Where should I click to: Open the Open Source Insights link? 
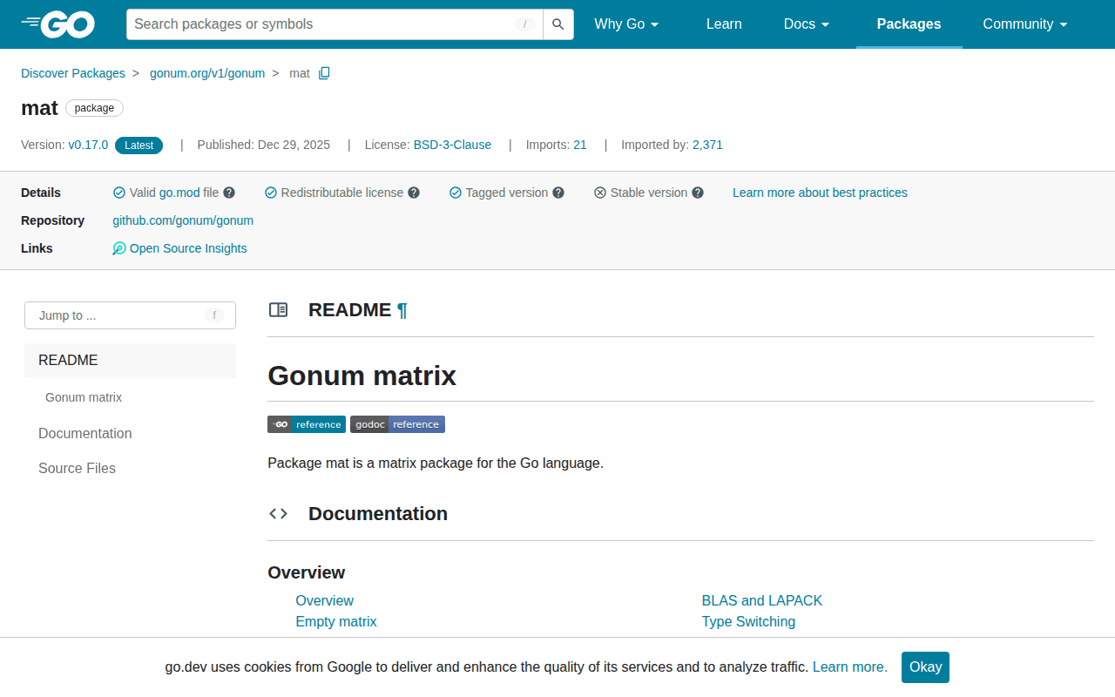188,248
